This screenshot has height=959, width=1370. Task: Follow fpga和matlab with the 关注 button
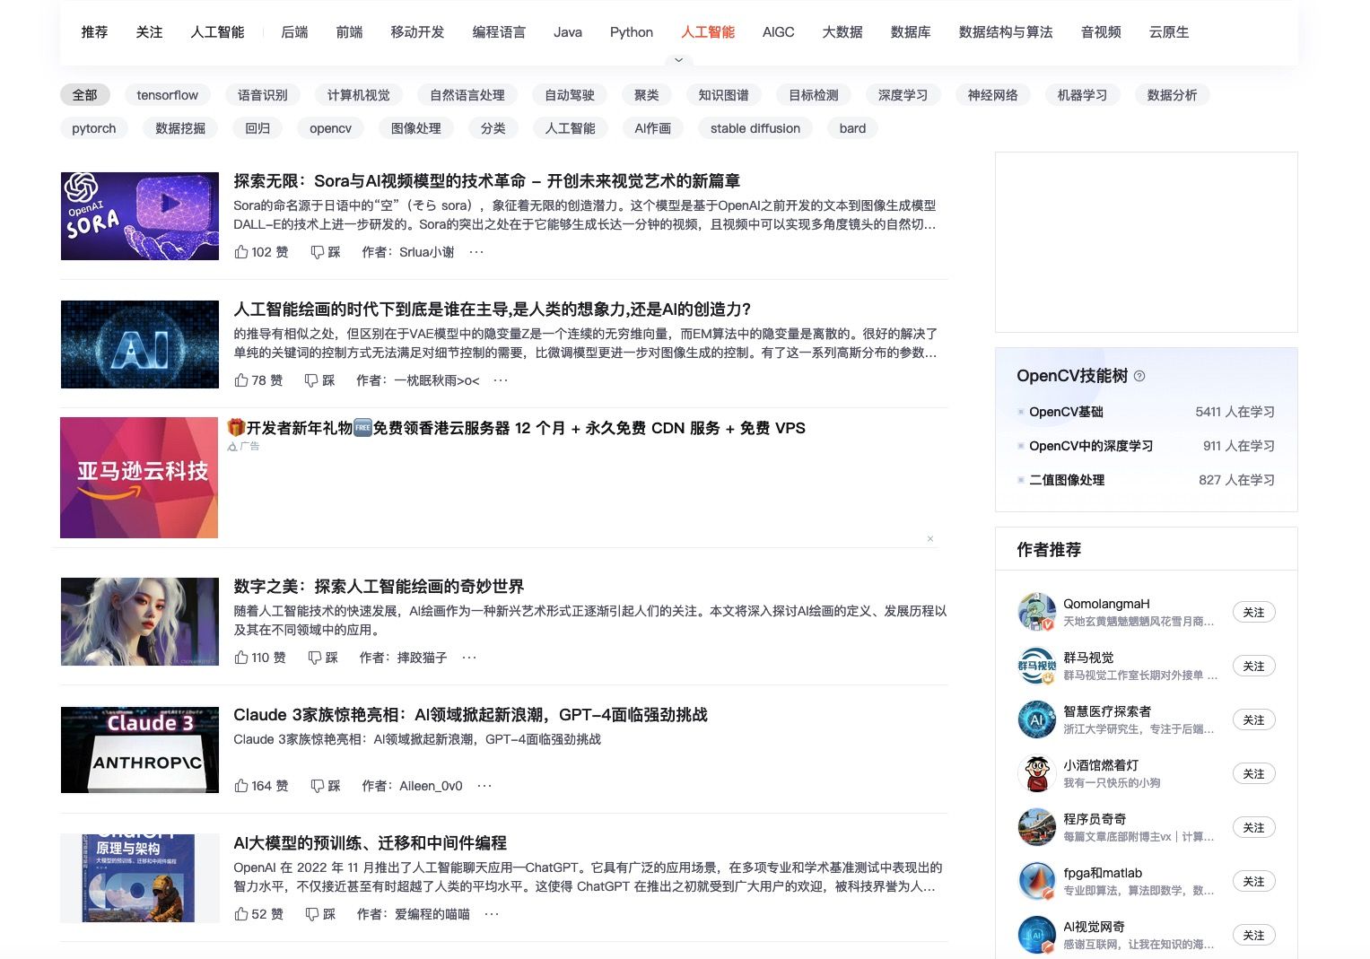click(x=1253, y=881)
